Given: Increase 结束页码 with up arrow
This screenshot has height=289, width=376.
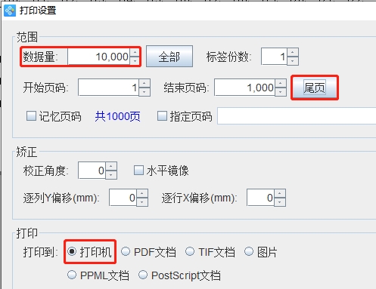Looking at the screenshot, I should 281,83.
